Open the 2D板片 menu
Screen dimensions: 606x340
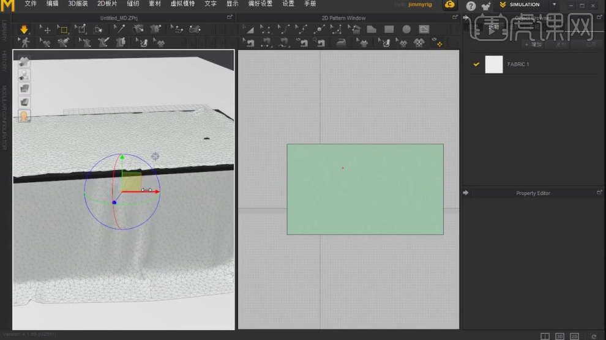tap(107, 4)
